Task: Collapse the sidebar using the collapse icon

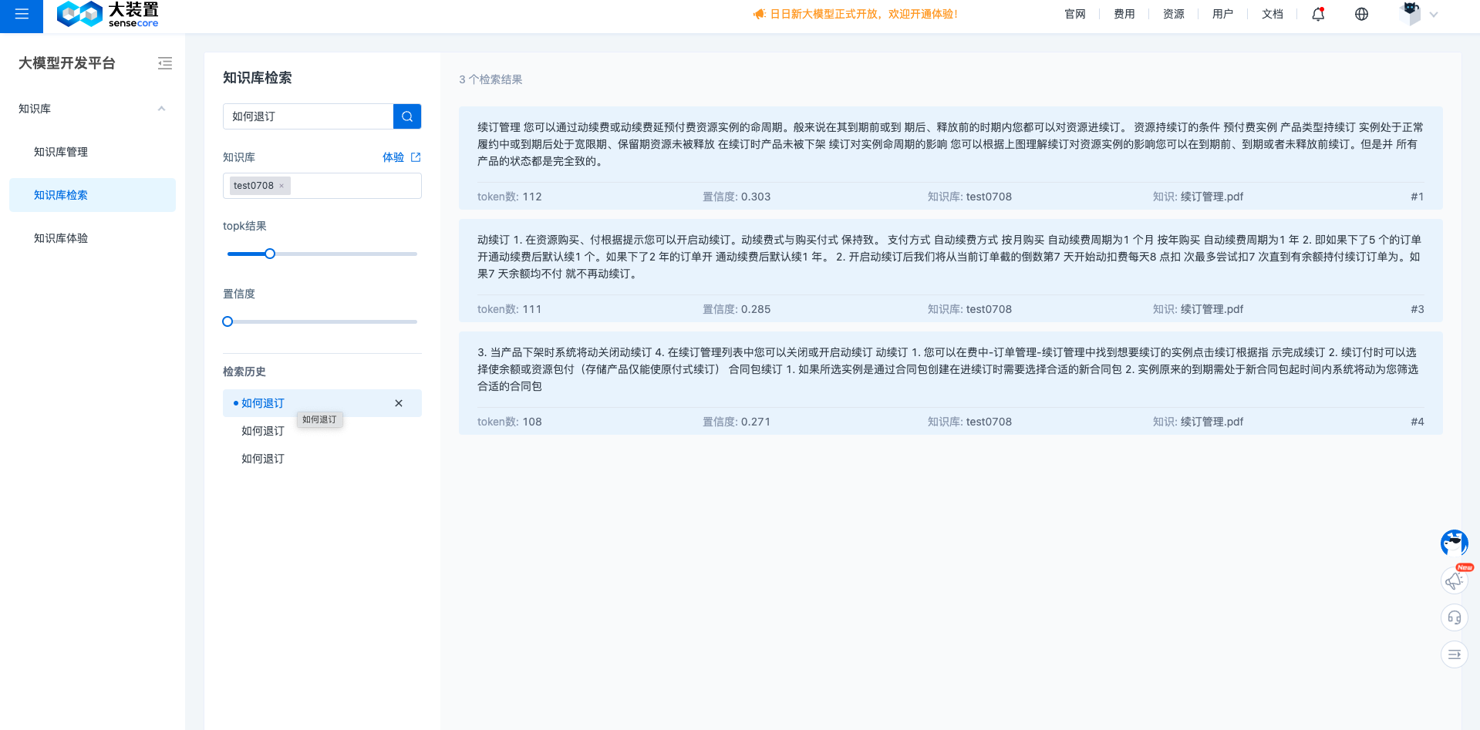Action: coord(164,63)
